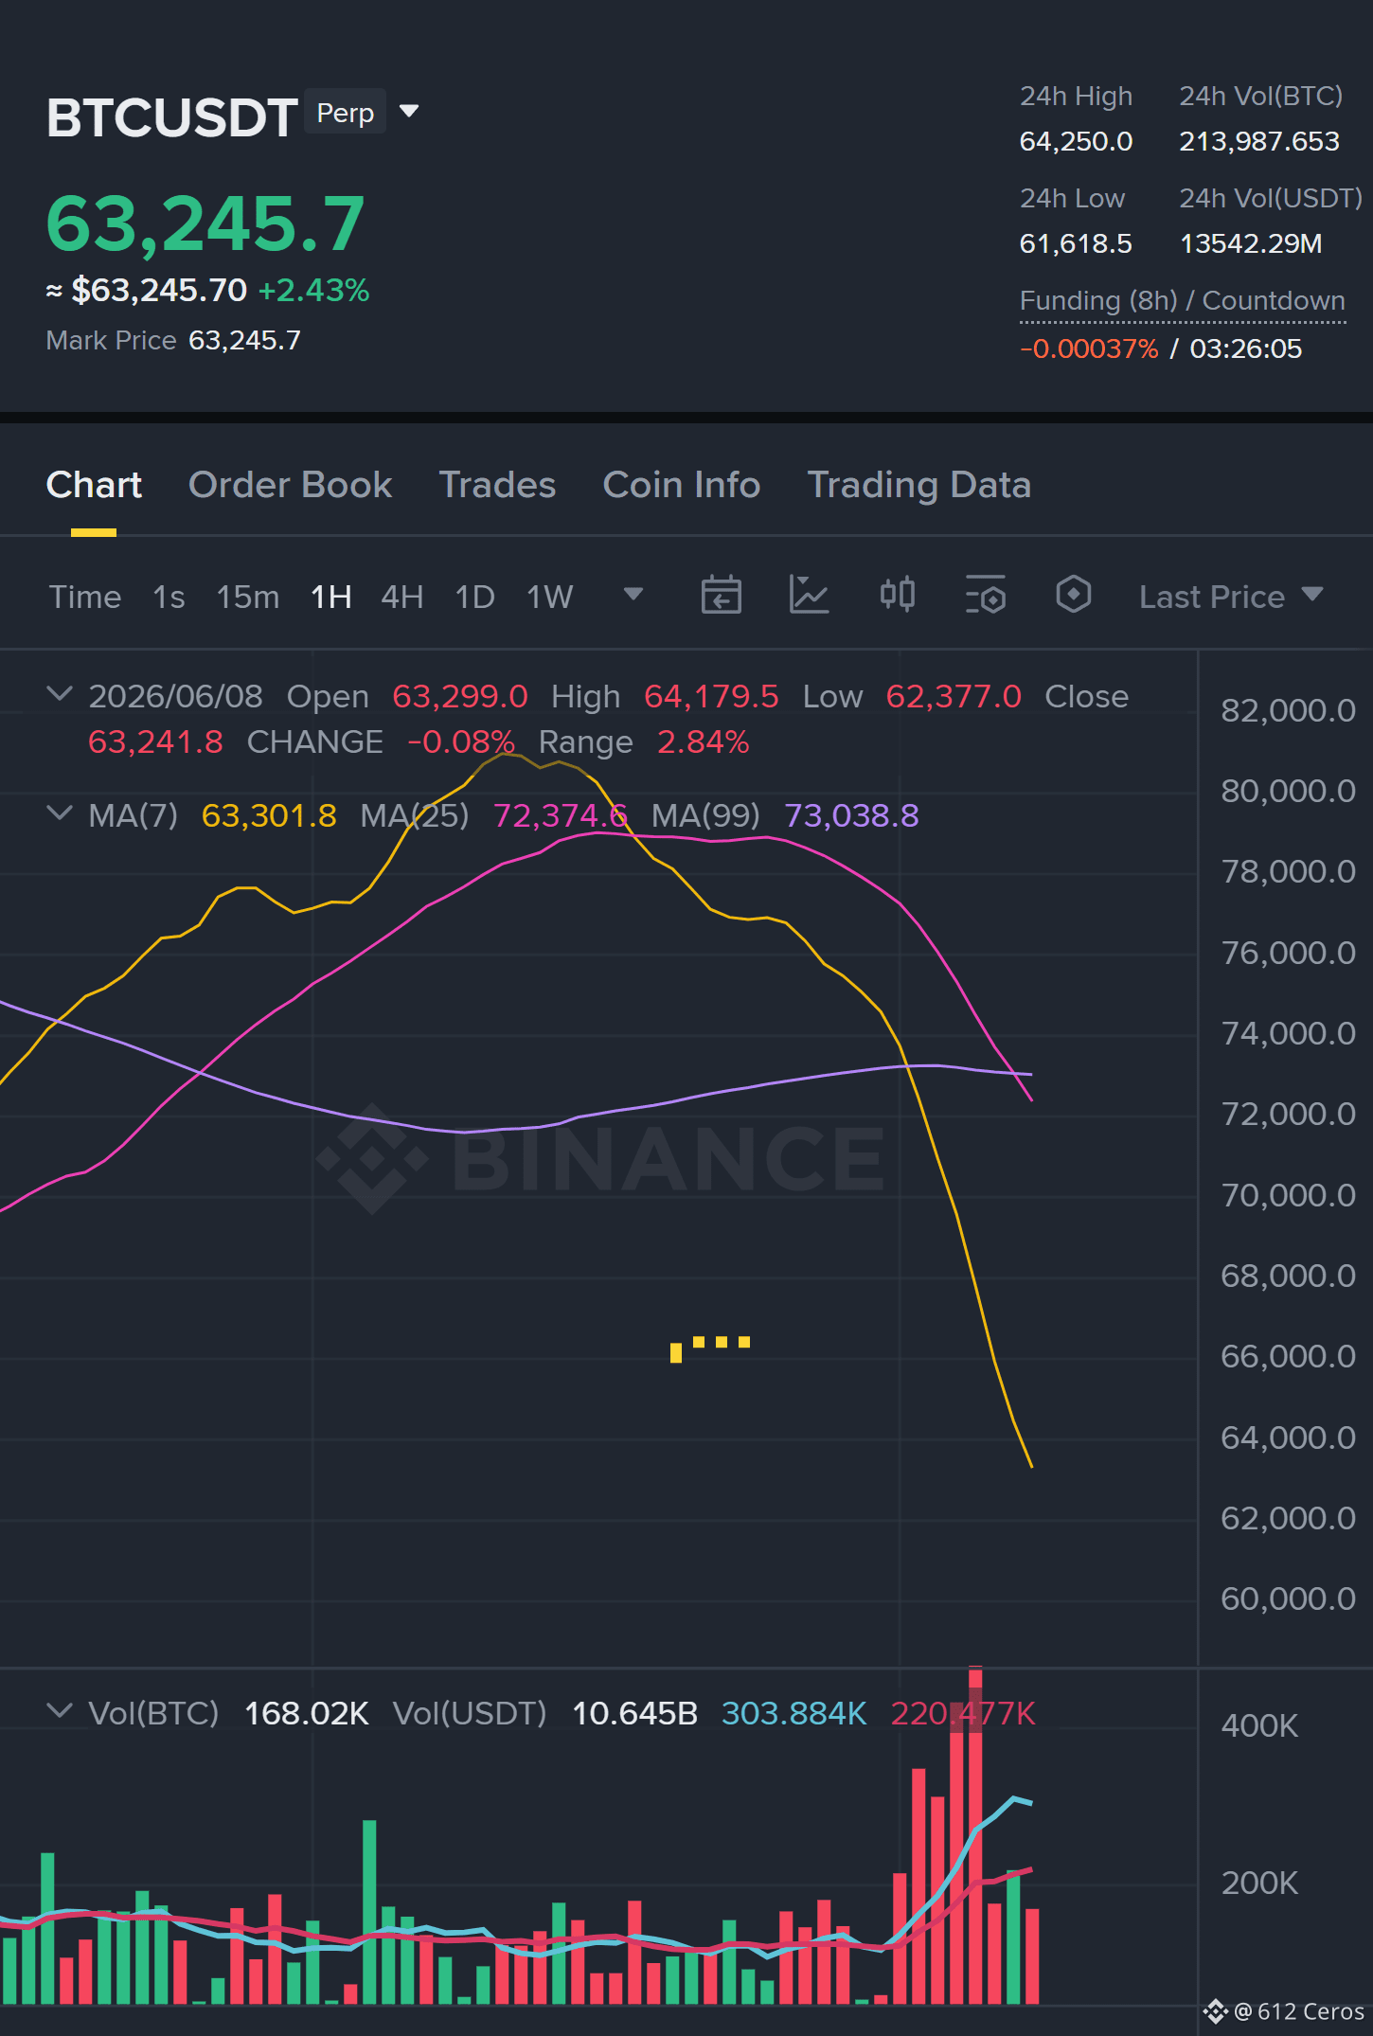
Task: Open the BTCUSDT Perp pair dropdown arrow
Action: tap(409, 112)
